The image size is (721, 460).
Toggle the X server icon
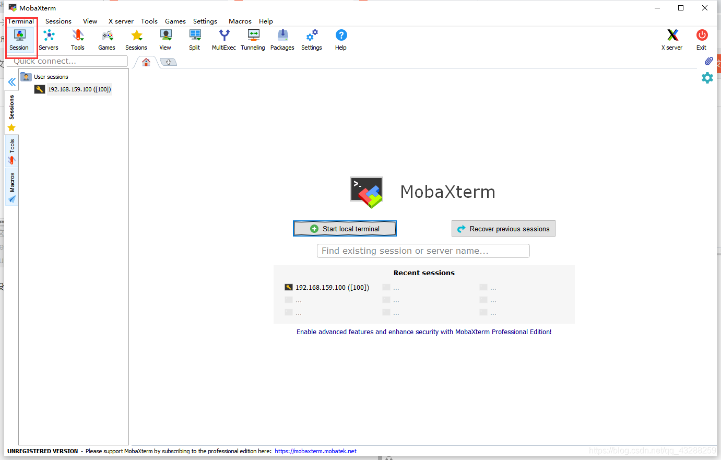[x=672, y=40]
